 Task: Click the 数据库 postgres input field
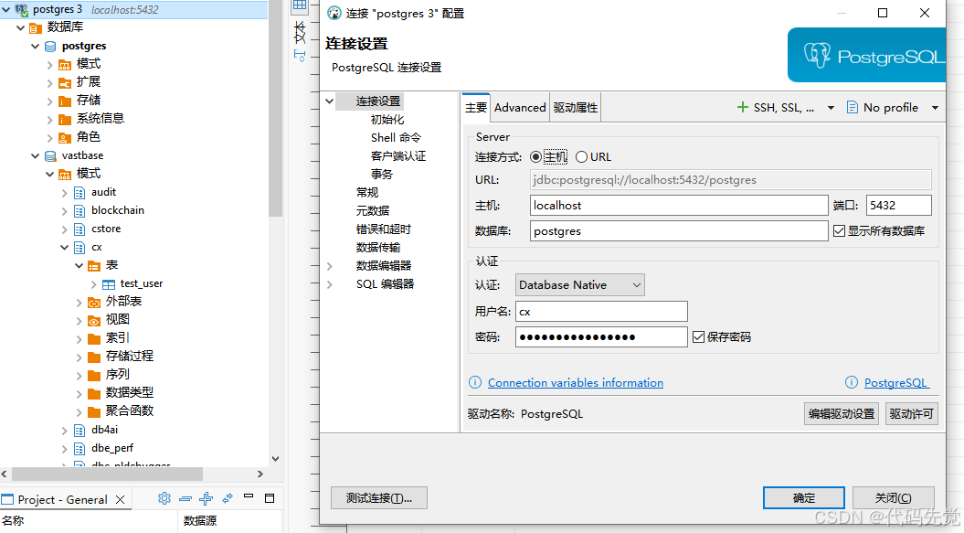(x=679, y=231)
